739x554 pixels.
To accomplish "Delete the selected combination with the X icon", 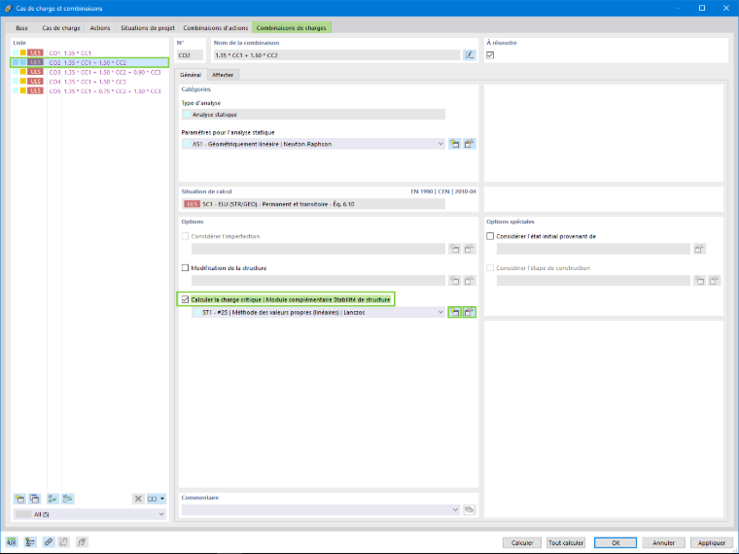I will pyautogui.click(x=138, y=499).
